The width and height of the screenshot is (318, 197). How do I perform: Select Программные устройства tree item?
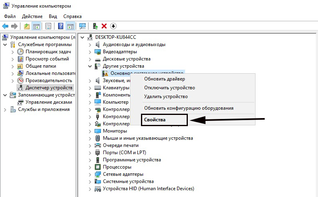pos(132,160)
